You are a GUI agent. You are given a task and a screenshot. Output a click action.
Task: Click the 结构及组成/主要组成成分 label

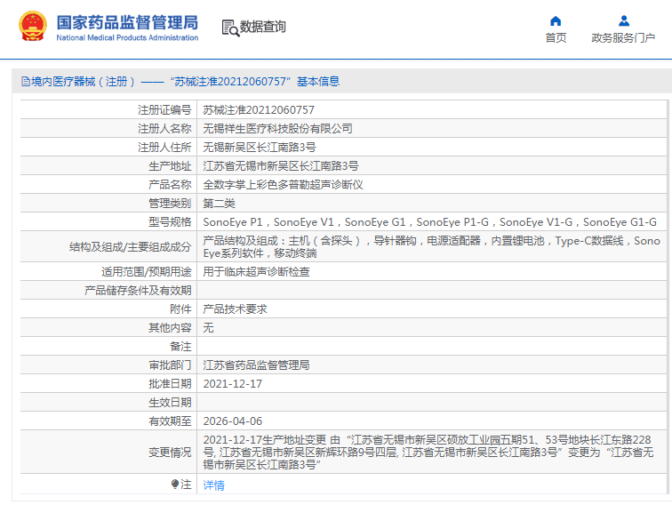(131, 247)
